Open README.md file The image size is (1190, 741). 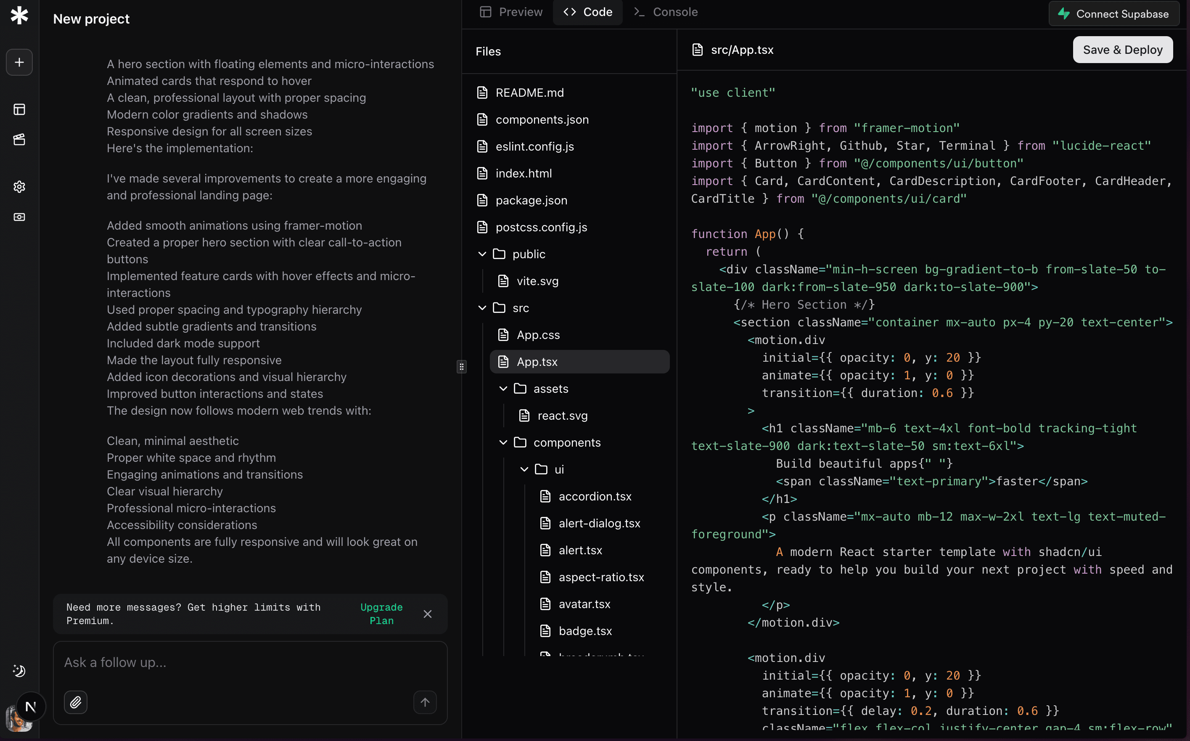pos(569,93)
